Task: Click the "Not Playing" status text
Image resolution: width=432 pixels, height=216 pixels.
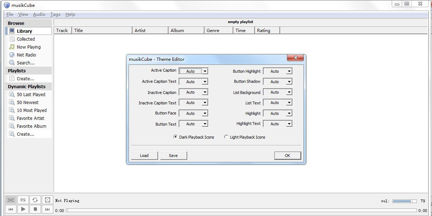Action: 67,201
